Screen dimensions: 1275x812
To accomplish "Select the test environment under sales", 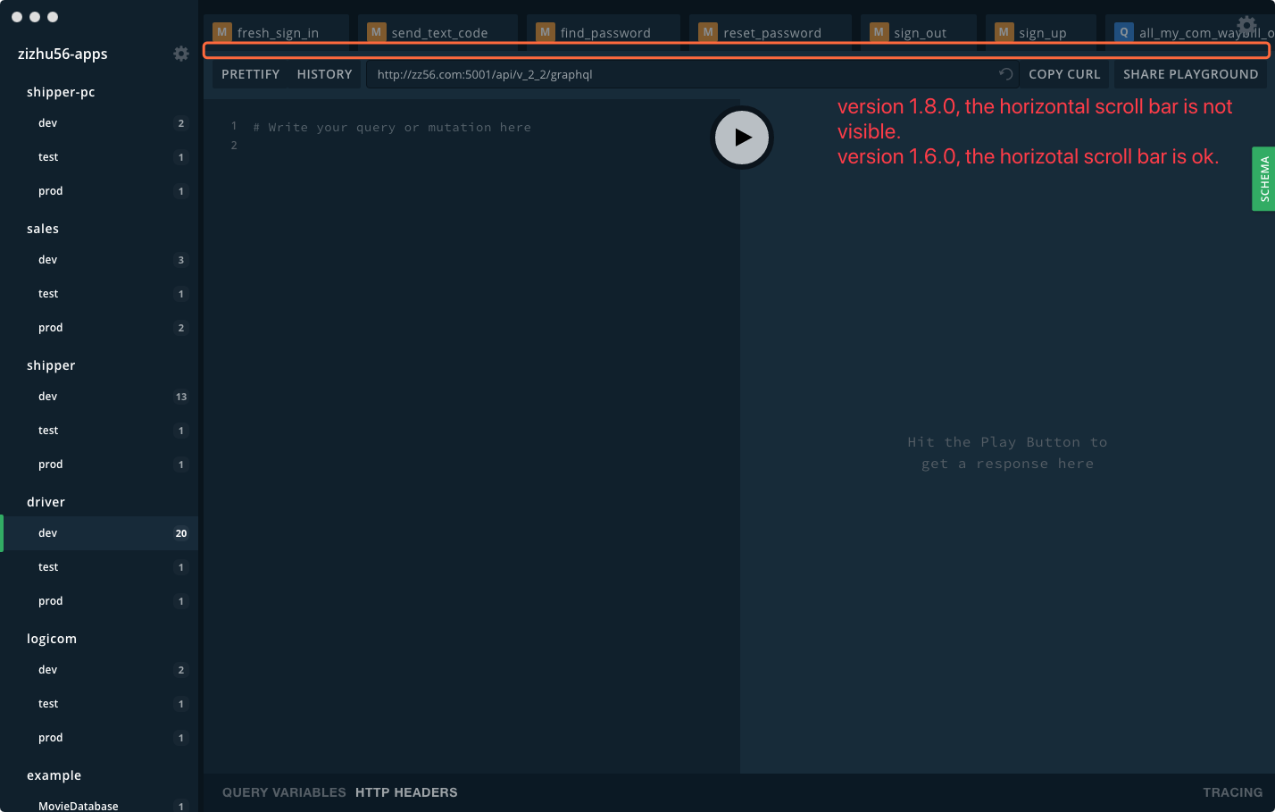I will click(x=48, y=293).
